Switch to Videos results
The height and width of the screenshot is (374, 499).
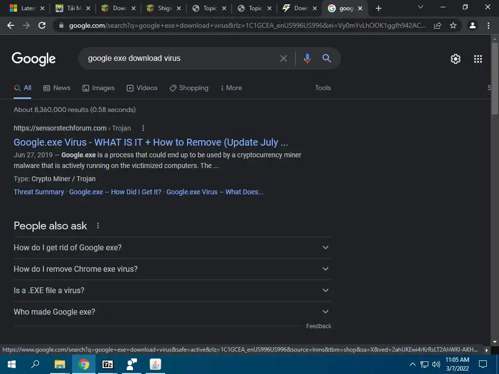[142, 88]
